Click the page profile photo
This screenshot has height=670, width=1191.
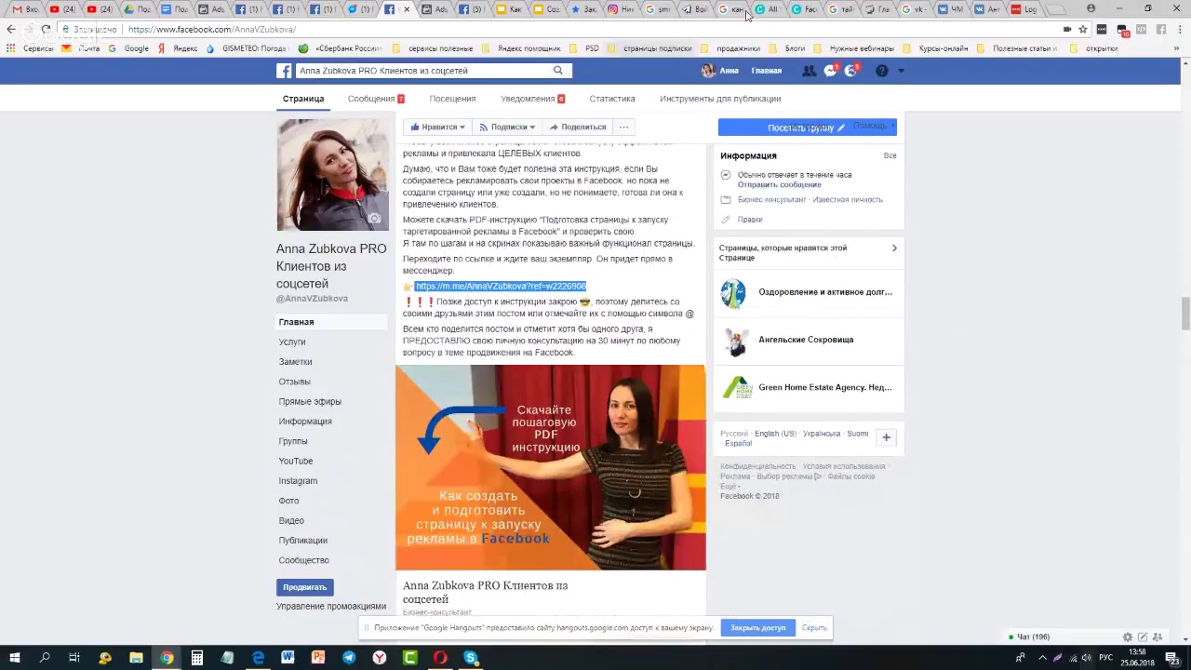click(332, 174)
